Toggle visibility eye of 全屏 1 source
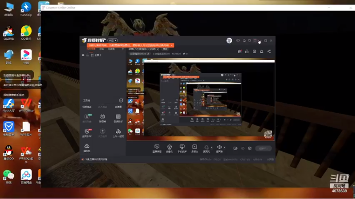The image size is (355, 199). pos(83,55)
